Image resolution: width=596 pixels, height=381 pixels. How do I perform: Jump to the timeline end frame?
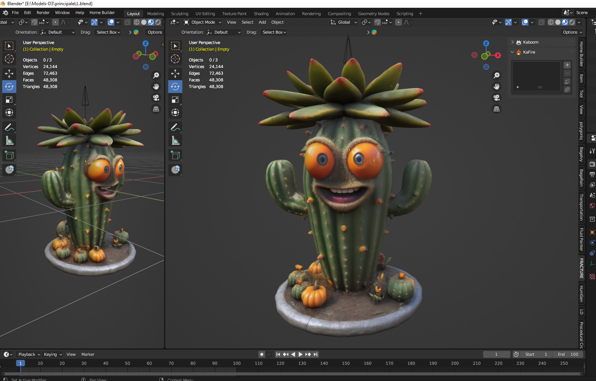315,354
